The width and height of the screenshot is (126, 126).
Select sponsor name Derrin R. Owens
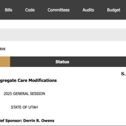tap(39, 121)
